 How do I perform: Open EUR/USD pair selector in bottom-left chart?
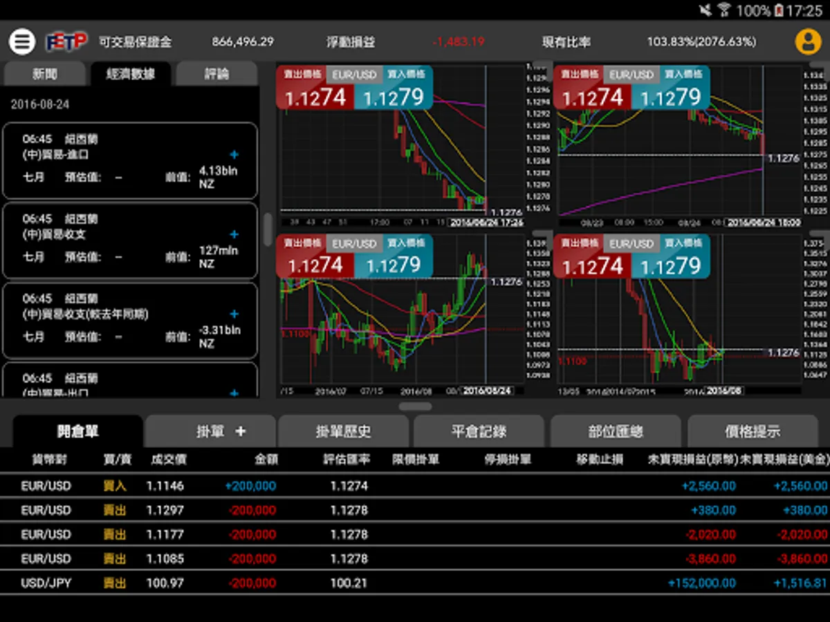tap(354, 243)
